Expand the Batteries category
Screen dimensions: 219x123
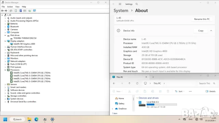click(x=5, y=24)
